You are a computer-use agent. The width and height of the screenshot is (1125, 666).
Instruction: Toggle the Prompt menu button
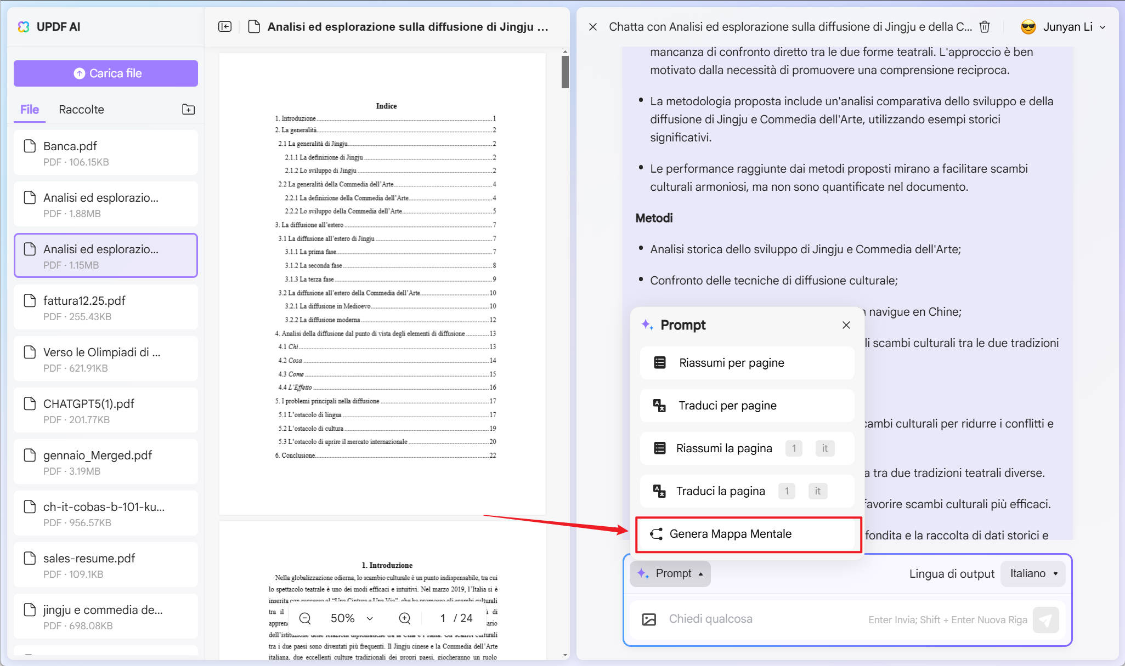pyautogui.click(x=670, y=573)
